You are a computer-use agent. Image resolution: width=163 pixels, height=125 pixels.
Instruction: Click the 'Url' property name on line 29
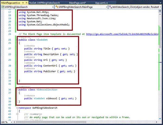45,60
